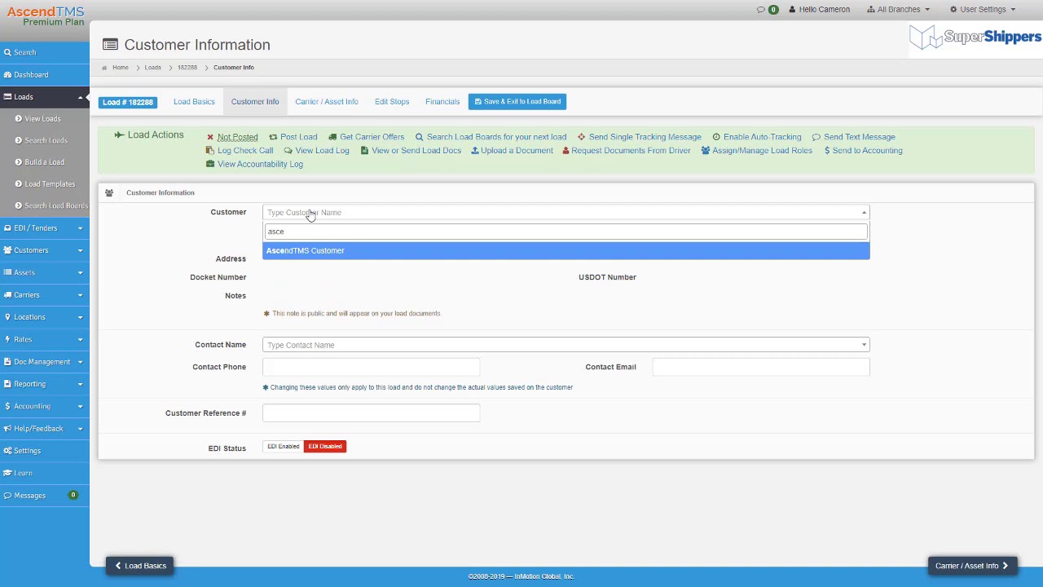The image size is (1043, 587).
Task: Switch to the Load Basics tab
Action: point(194,102)
